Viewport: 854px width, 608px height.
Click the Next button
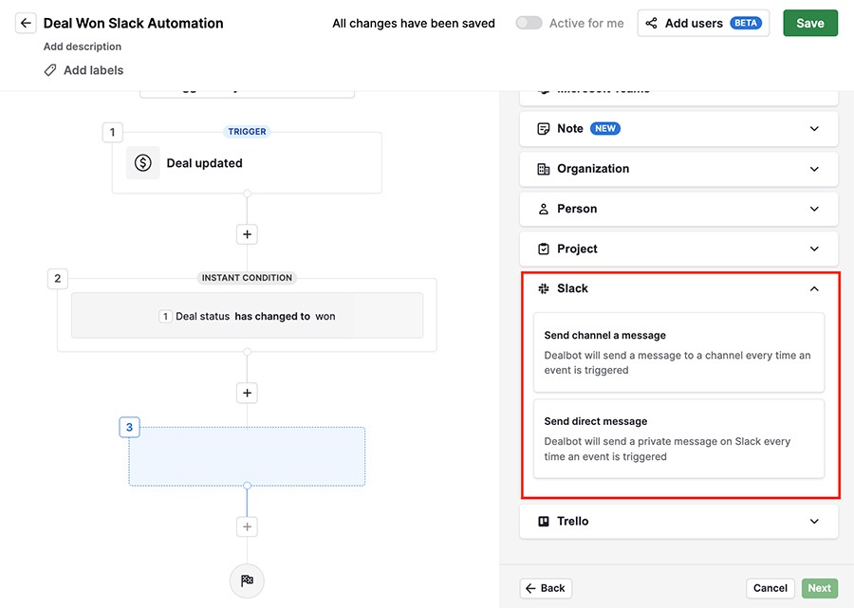(x=819, y=588)
